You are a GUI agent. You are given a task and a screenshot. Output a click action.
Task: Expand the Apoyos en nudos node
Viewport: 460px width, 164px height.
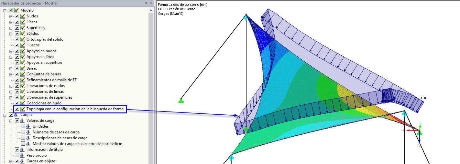pyautogui.click(x=11, y=51)
